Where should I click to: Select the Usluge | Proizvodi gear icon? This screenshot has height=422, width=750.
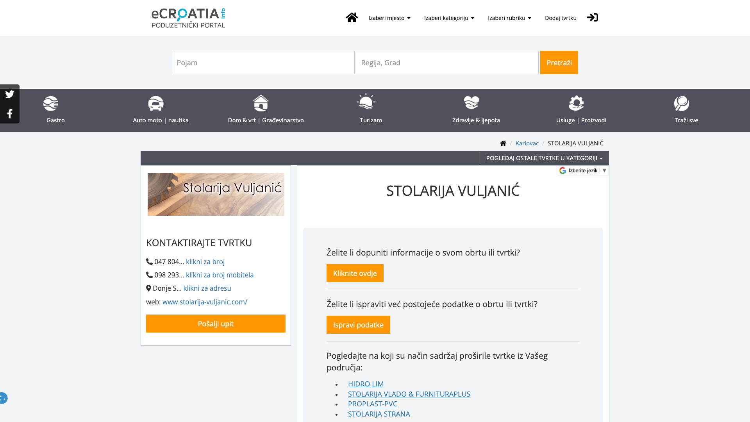[x=576, y=103]
